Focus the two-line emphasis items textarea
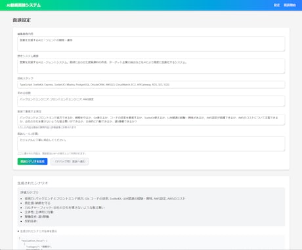This screenshot has width=302, height=250. click(x=151, y=120)
